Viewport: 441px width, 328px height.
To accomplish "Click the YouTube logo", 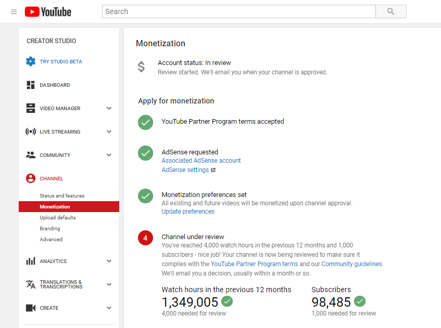I will pos(48,12).
